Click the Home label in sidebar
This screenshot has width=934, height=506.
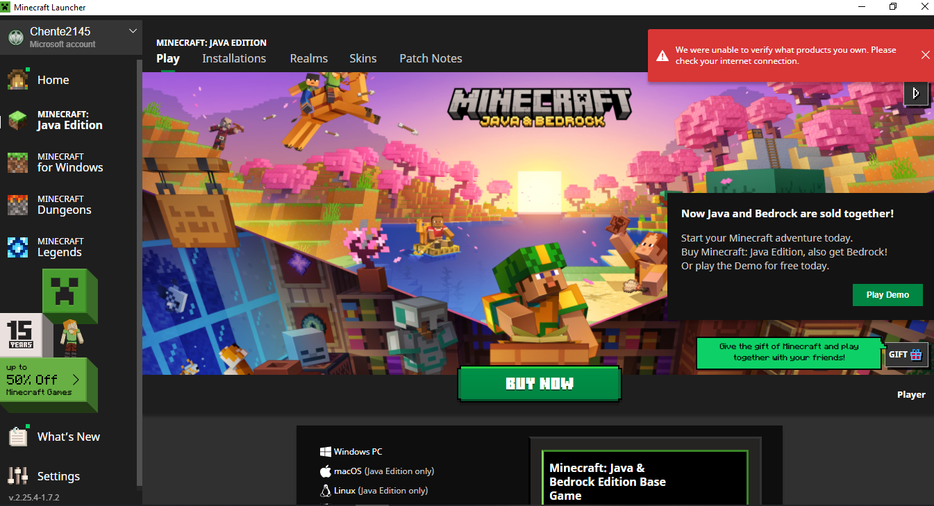tap(53, 80)
